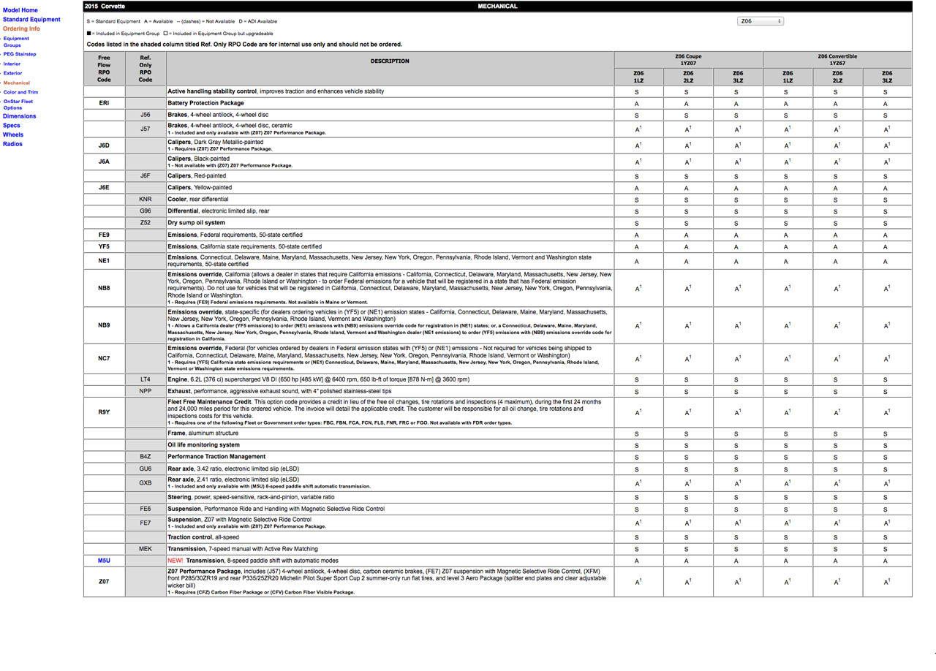Click Performance Traction Management description
Viewport: 936px width, 671px height.
pyautogui.click(x=216, y=457)
